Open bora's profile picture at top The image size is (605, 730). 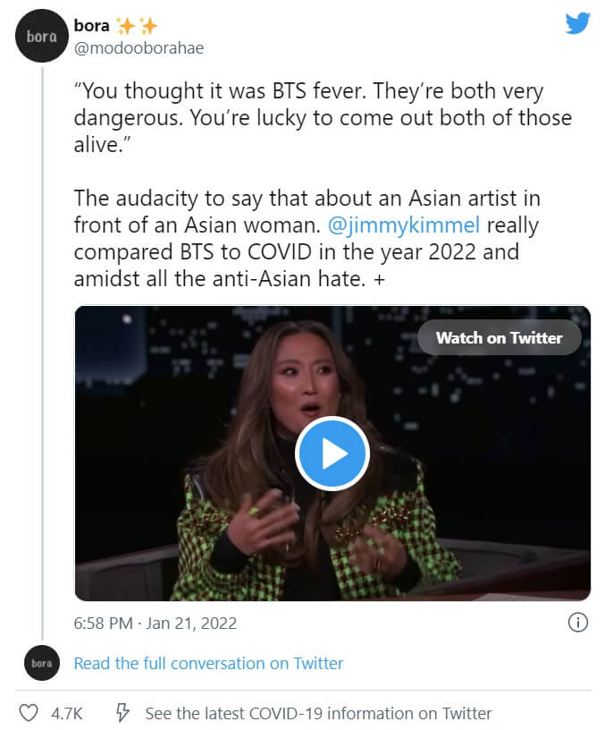[42, 37]
